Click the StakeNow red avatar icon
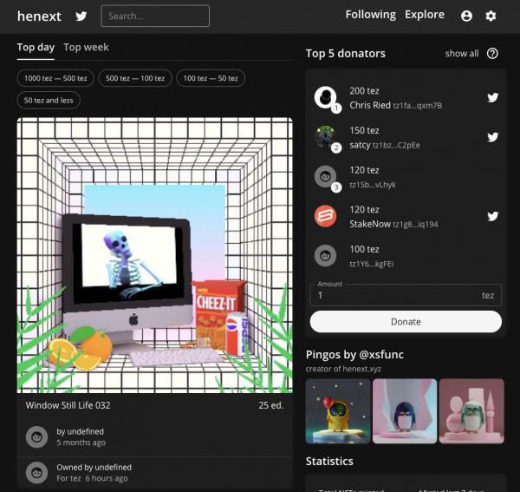 click(x=325, y=216)
